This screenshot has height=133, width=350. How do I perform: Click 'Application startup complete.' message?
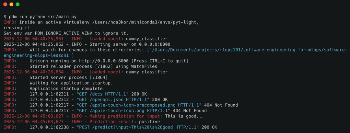[x=67, y=89]
